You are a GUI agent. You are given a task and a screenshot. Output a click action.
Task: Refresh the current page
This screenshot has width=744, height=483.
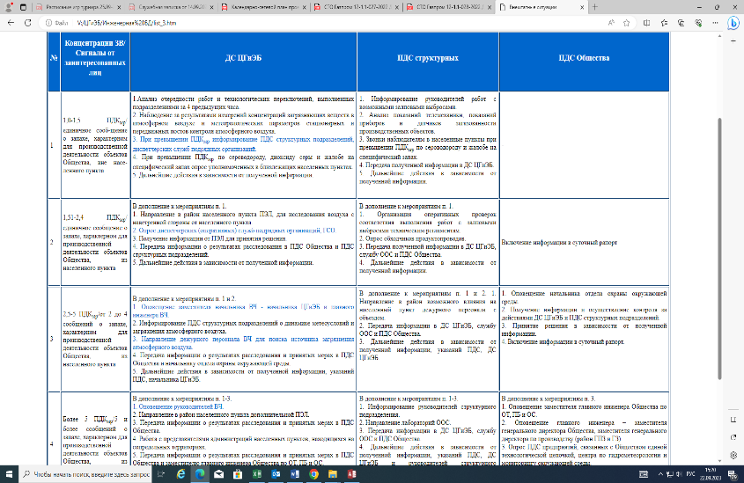click(27, 23)
